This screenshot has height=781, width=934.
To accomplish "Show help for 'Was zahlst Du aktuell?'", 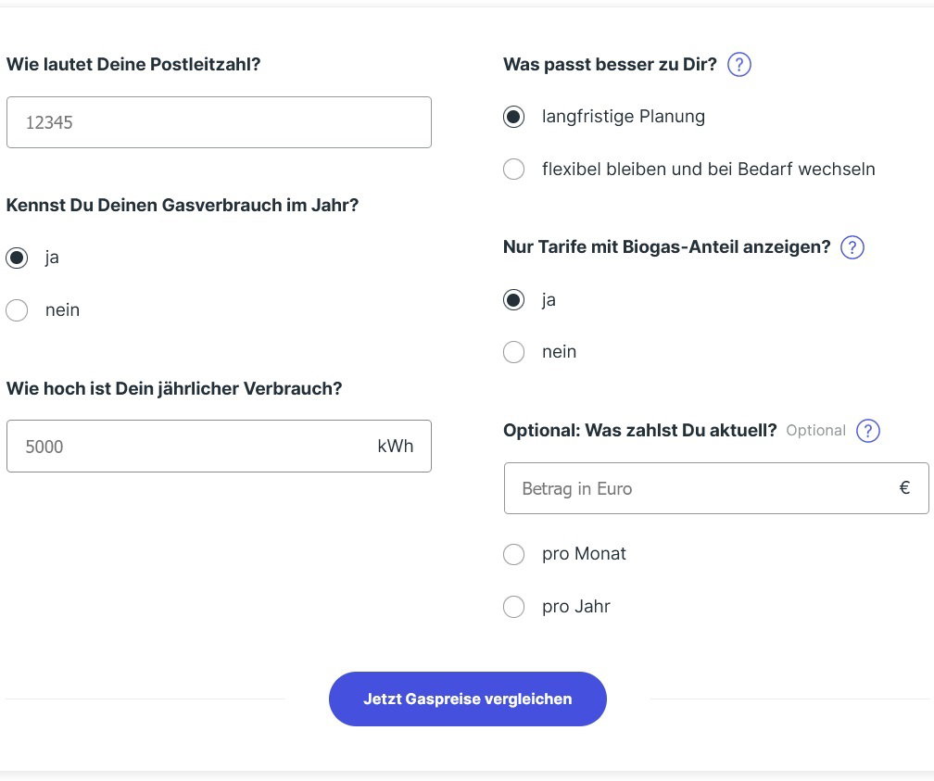I will click(868, 431).
